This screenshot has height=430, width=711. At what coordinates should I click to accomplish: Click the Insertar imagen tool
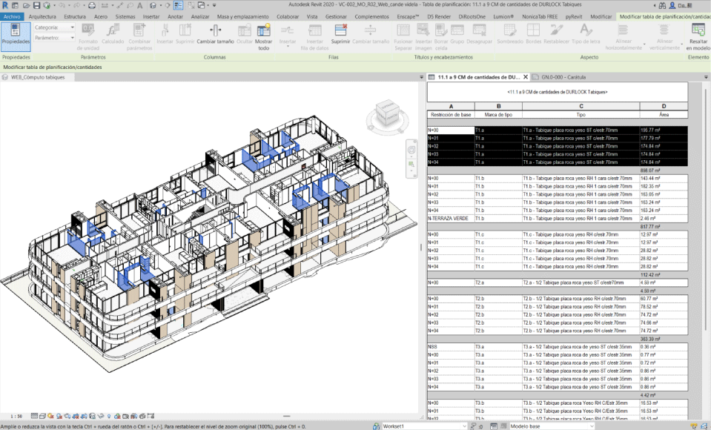(x=423, y=36)
